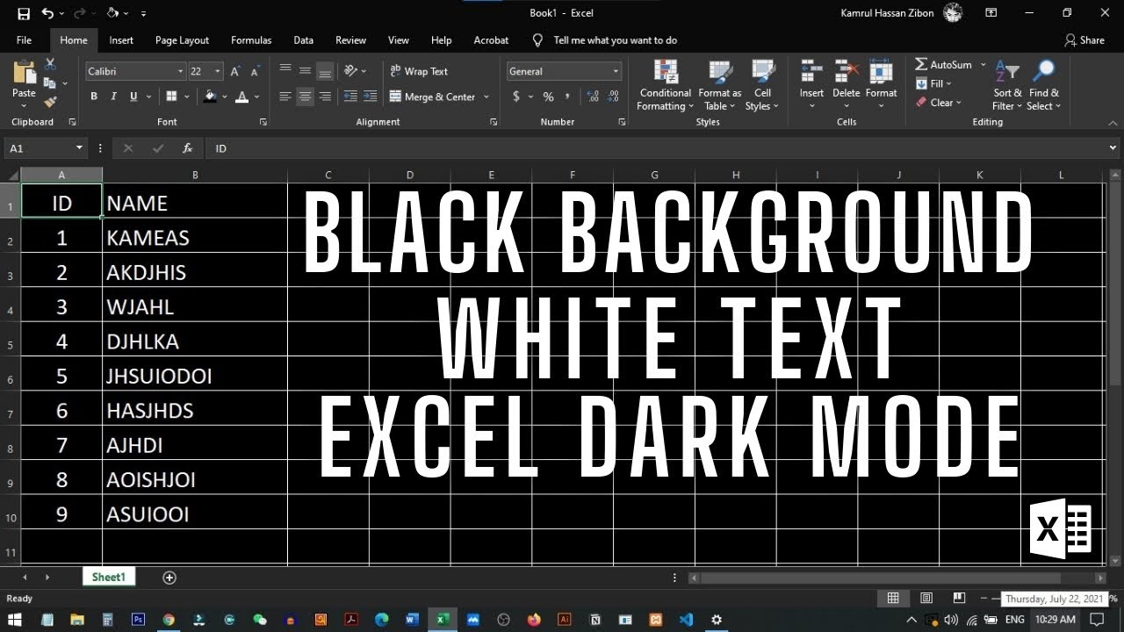Open Ribbon Display Options icon in title bar

coord(991,13)
